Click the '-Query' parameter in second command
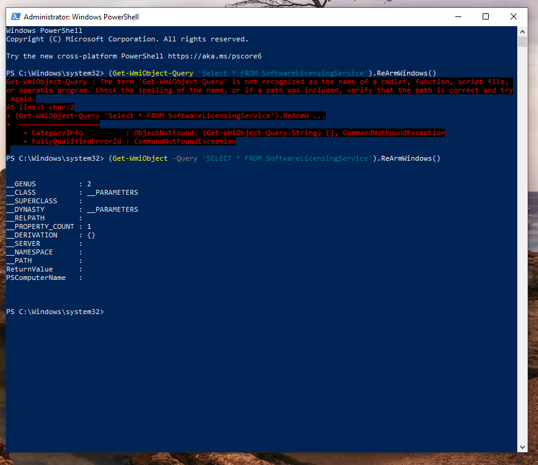This screenshot has height=465, width=538. pos(185,158)
